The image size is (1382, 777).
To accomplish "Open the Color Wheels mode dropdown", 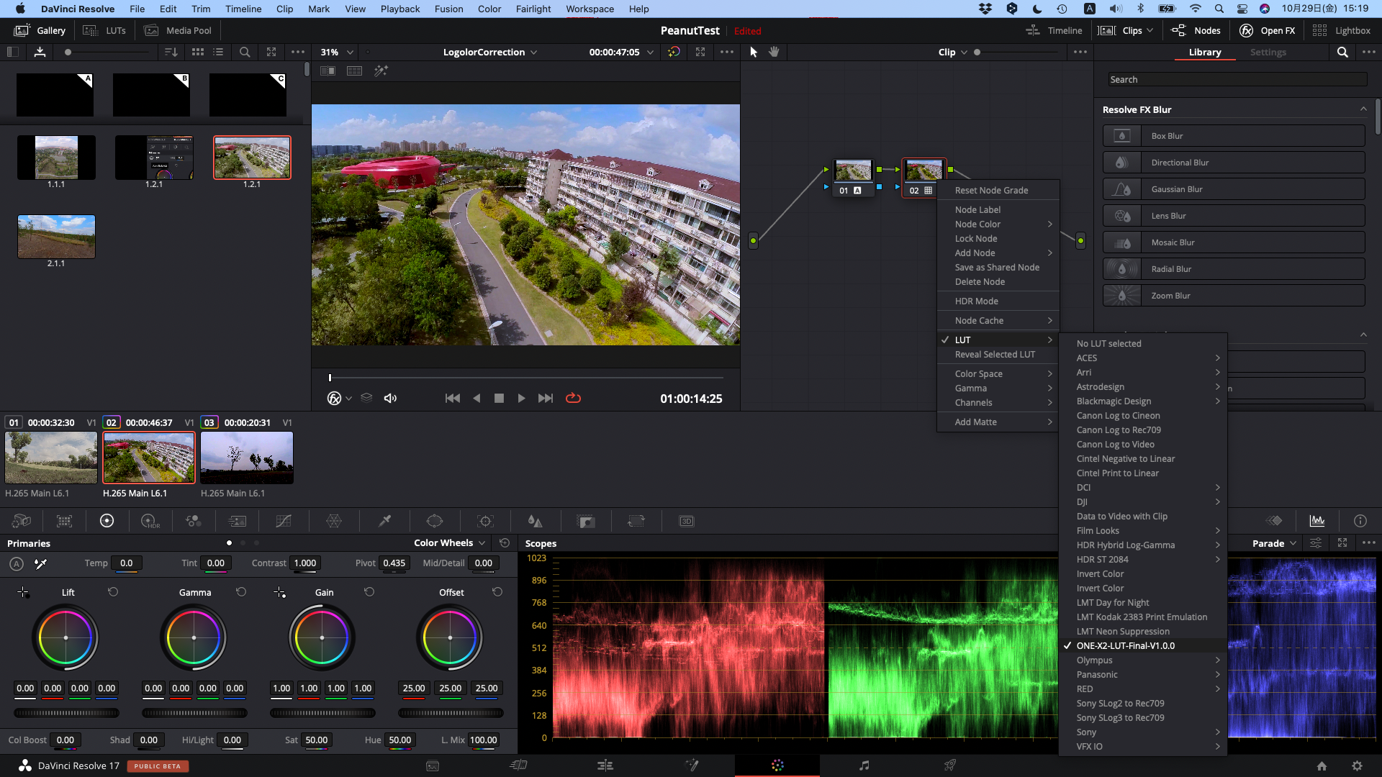I will (x=449, y=543).
